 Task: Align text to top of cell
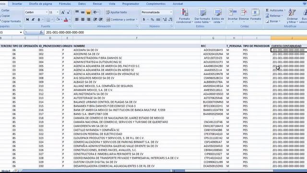tap(77, 12)
